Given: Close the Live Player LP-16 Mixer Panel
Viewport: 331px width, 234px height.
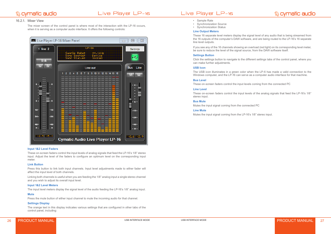Looking at the screenshot, I should point(142,41).
